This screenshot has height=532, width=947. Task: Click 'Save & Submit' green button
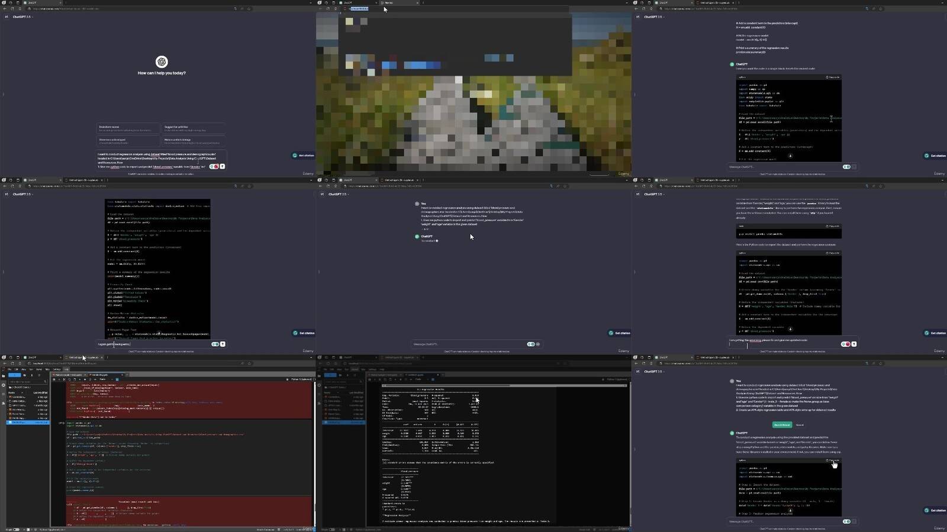tap(781, 425)
